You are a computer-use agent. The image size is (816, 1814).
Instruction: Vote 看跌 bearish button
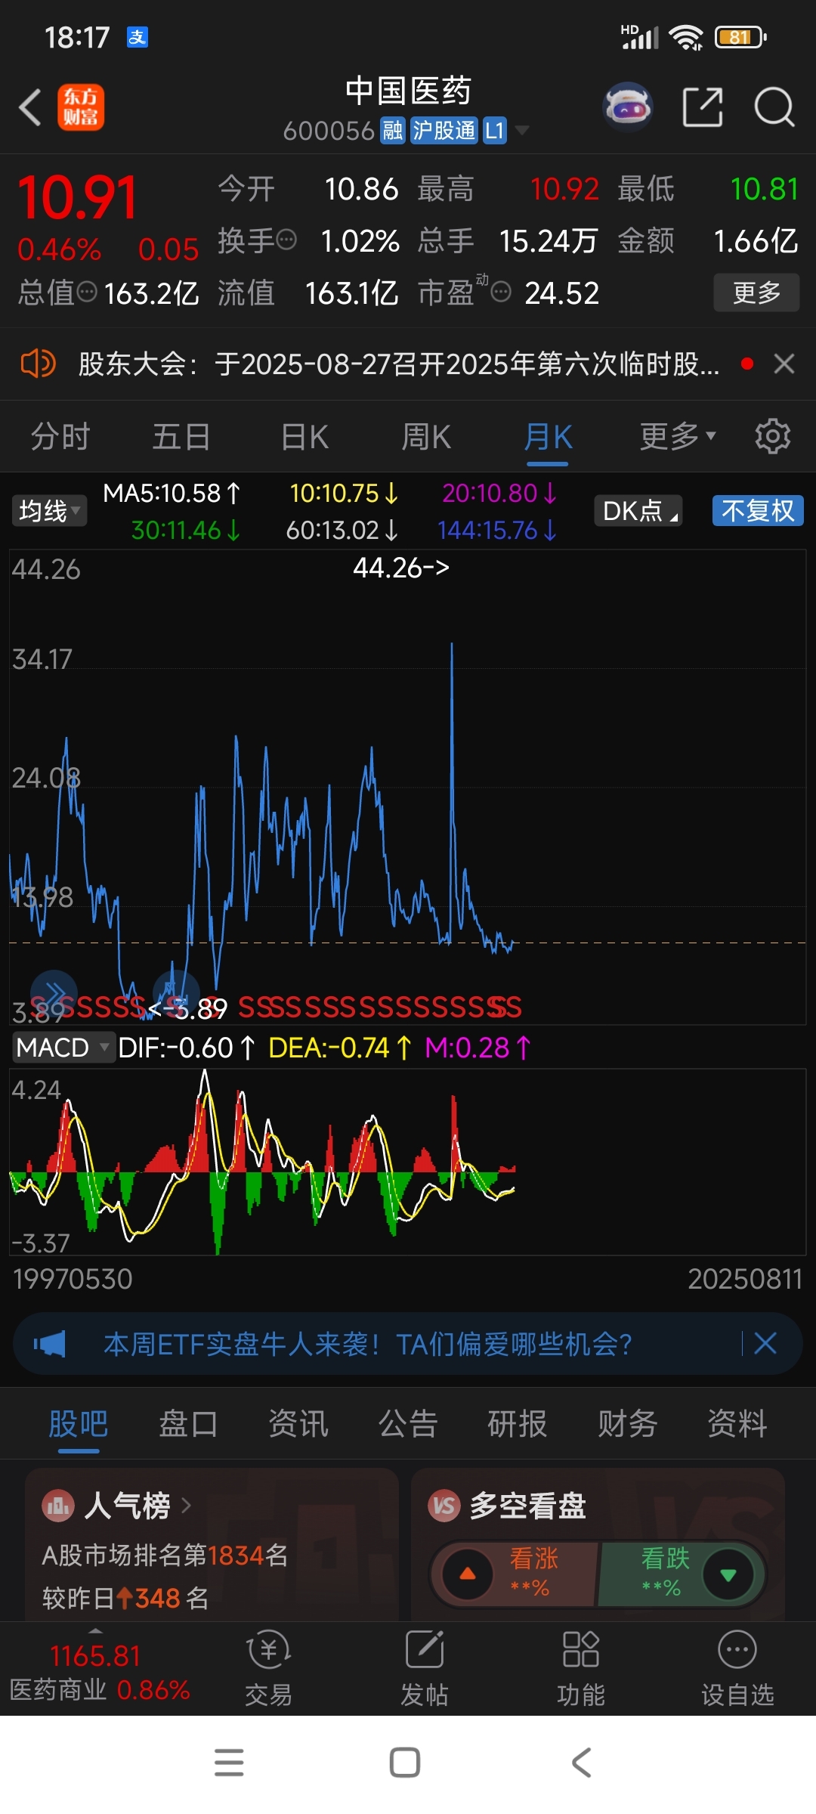(x=682, y=1574)
